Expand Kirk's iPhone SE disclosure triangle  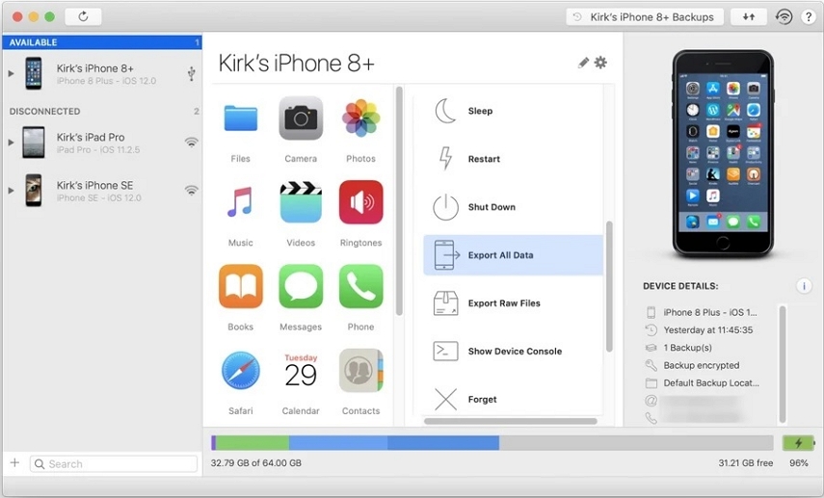point(11,190)
